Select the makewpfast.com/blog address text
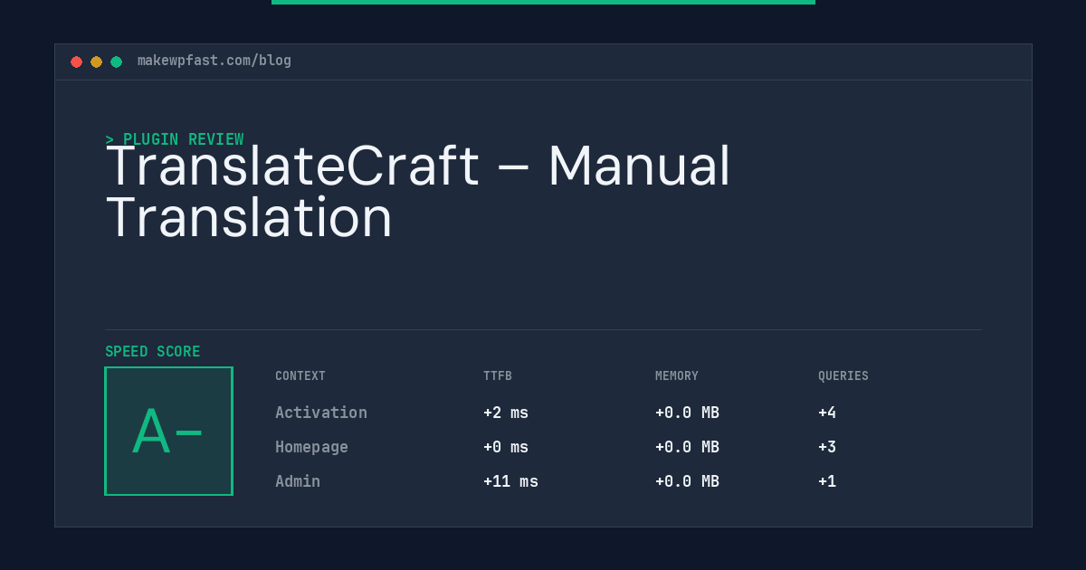 click(x=214, y=61)
